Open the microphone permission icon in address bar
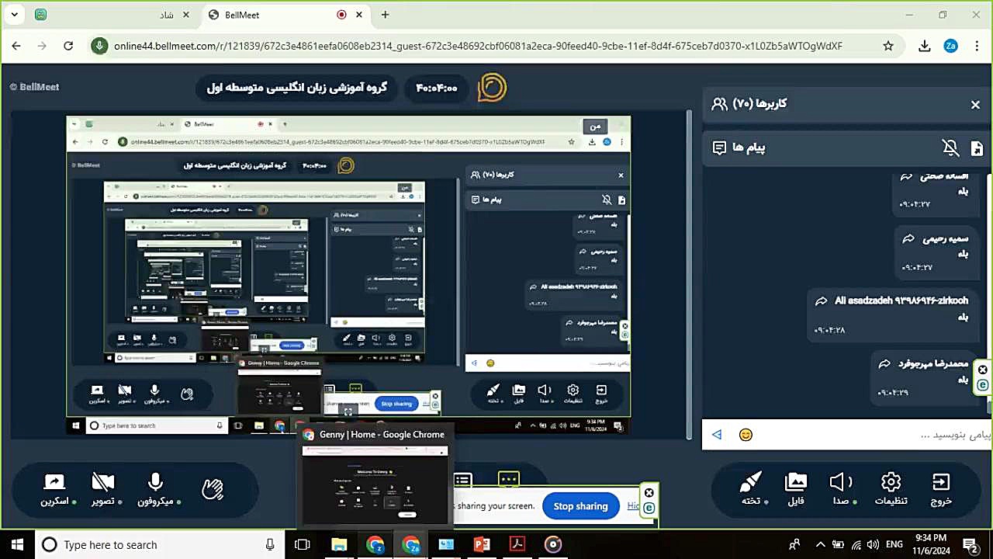 click(x=99, y=47)
